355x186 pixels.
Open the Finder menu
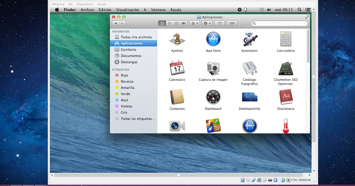(70, 10)
